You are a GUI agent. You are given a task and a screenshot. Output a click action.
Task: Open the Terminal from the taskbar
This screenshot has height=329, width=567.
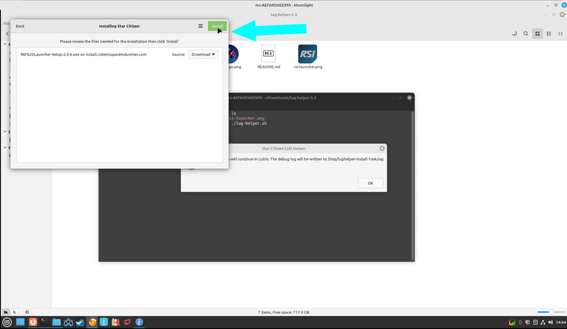click(45, 322)
